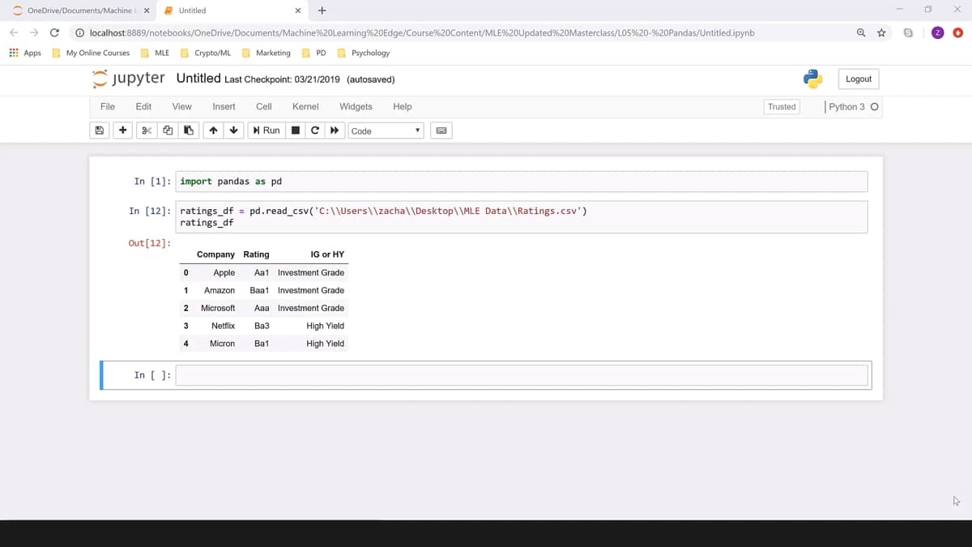Open the Help menu

(403, 106)
